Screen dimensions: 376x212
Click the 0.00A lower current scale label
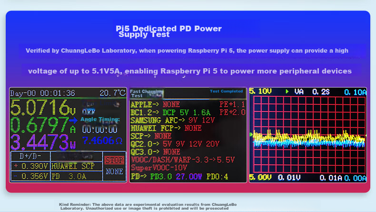coord(356,178)
